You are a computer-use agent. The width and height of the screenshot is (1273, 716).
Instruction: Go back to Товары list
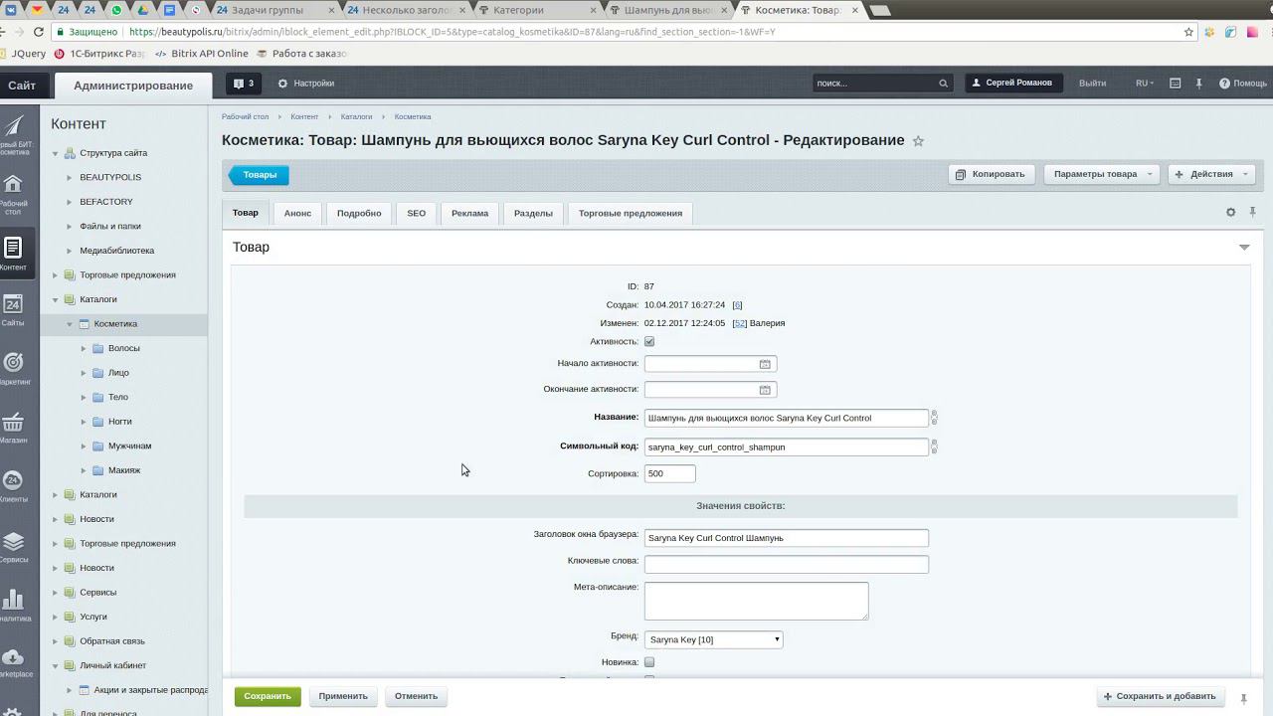[259, 175]
